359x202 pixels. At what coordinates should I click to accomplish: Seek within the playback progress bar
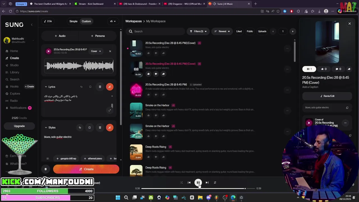(198, 189)
